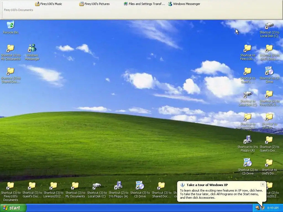The width and height of the screenshot is (283, 212).
Task: Click the Take a tour of Windows XP balloon text
Action: click(x=221, y=194)
